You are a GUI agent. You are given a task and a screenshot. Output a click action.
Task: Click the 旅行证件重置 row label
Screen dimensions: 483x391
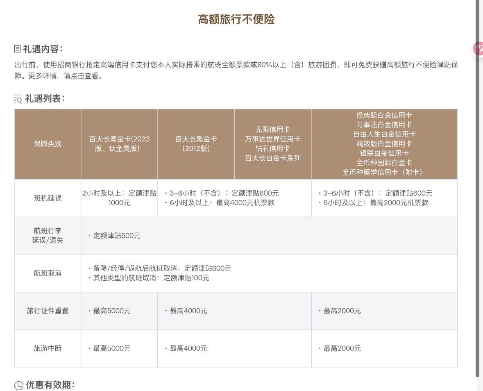coord(48,311)
